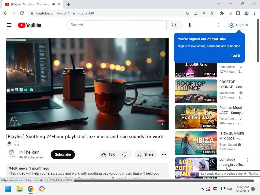Open Positive Mood JAZZ video title
The image size is (260, 195).
[x=231, y=110]
